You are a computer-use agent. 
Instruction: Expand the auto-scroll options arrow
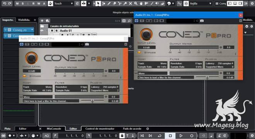(89, 3)
